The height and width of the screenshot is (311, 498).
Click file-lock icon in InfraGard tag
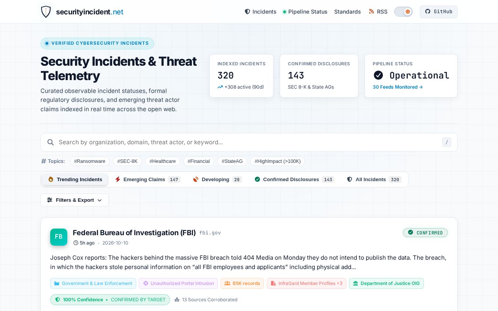click(x=274, y=283)
